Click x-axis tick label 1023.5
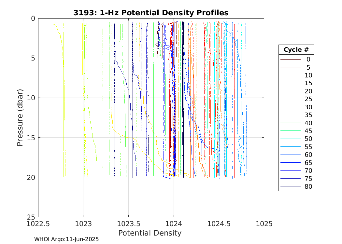 128,224
